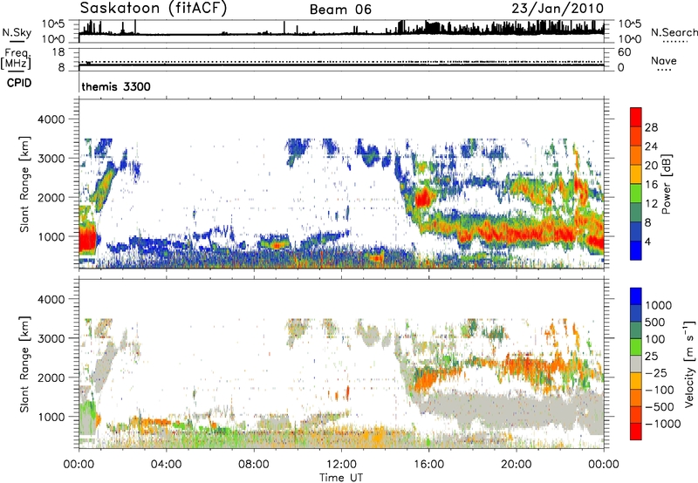Viewport: 698px width, 483px height.
Task: Click the noise spike near 09:30 in N.Sky panel
Action: (x=284, y=27)
